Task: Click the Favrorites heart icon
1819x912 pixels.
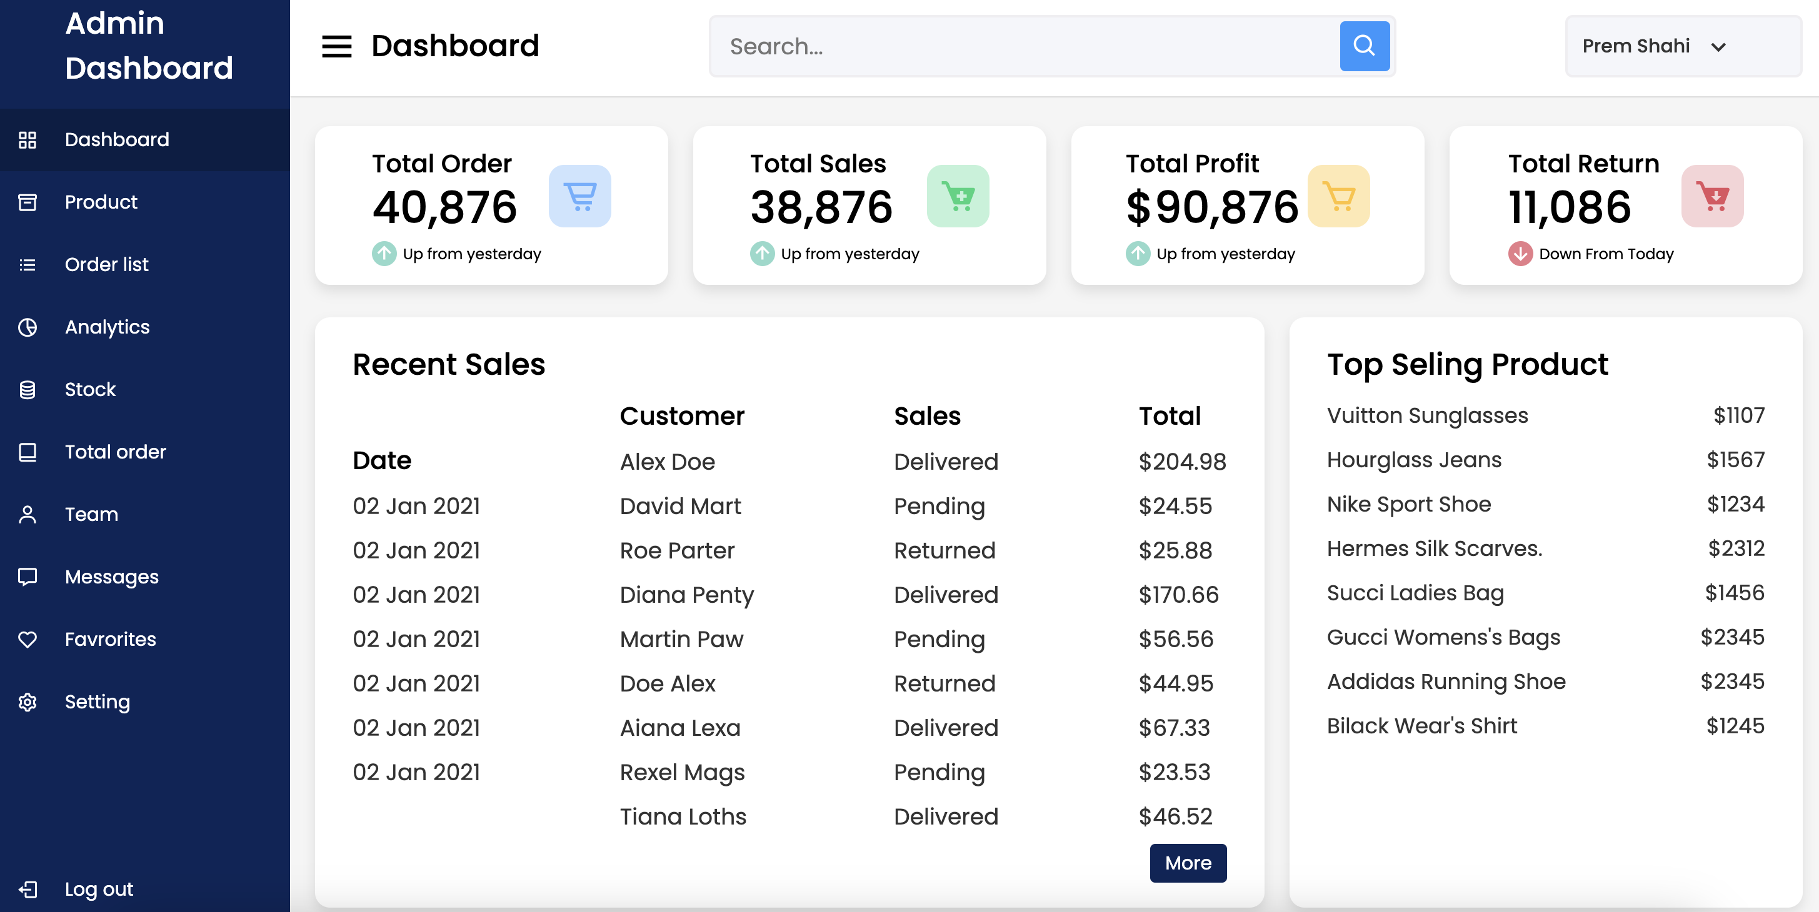Action: [x=28, y=640]
